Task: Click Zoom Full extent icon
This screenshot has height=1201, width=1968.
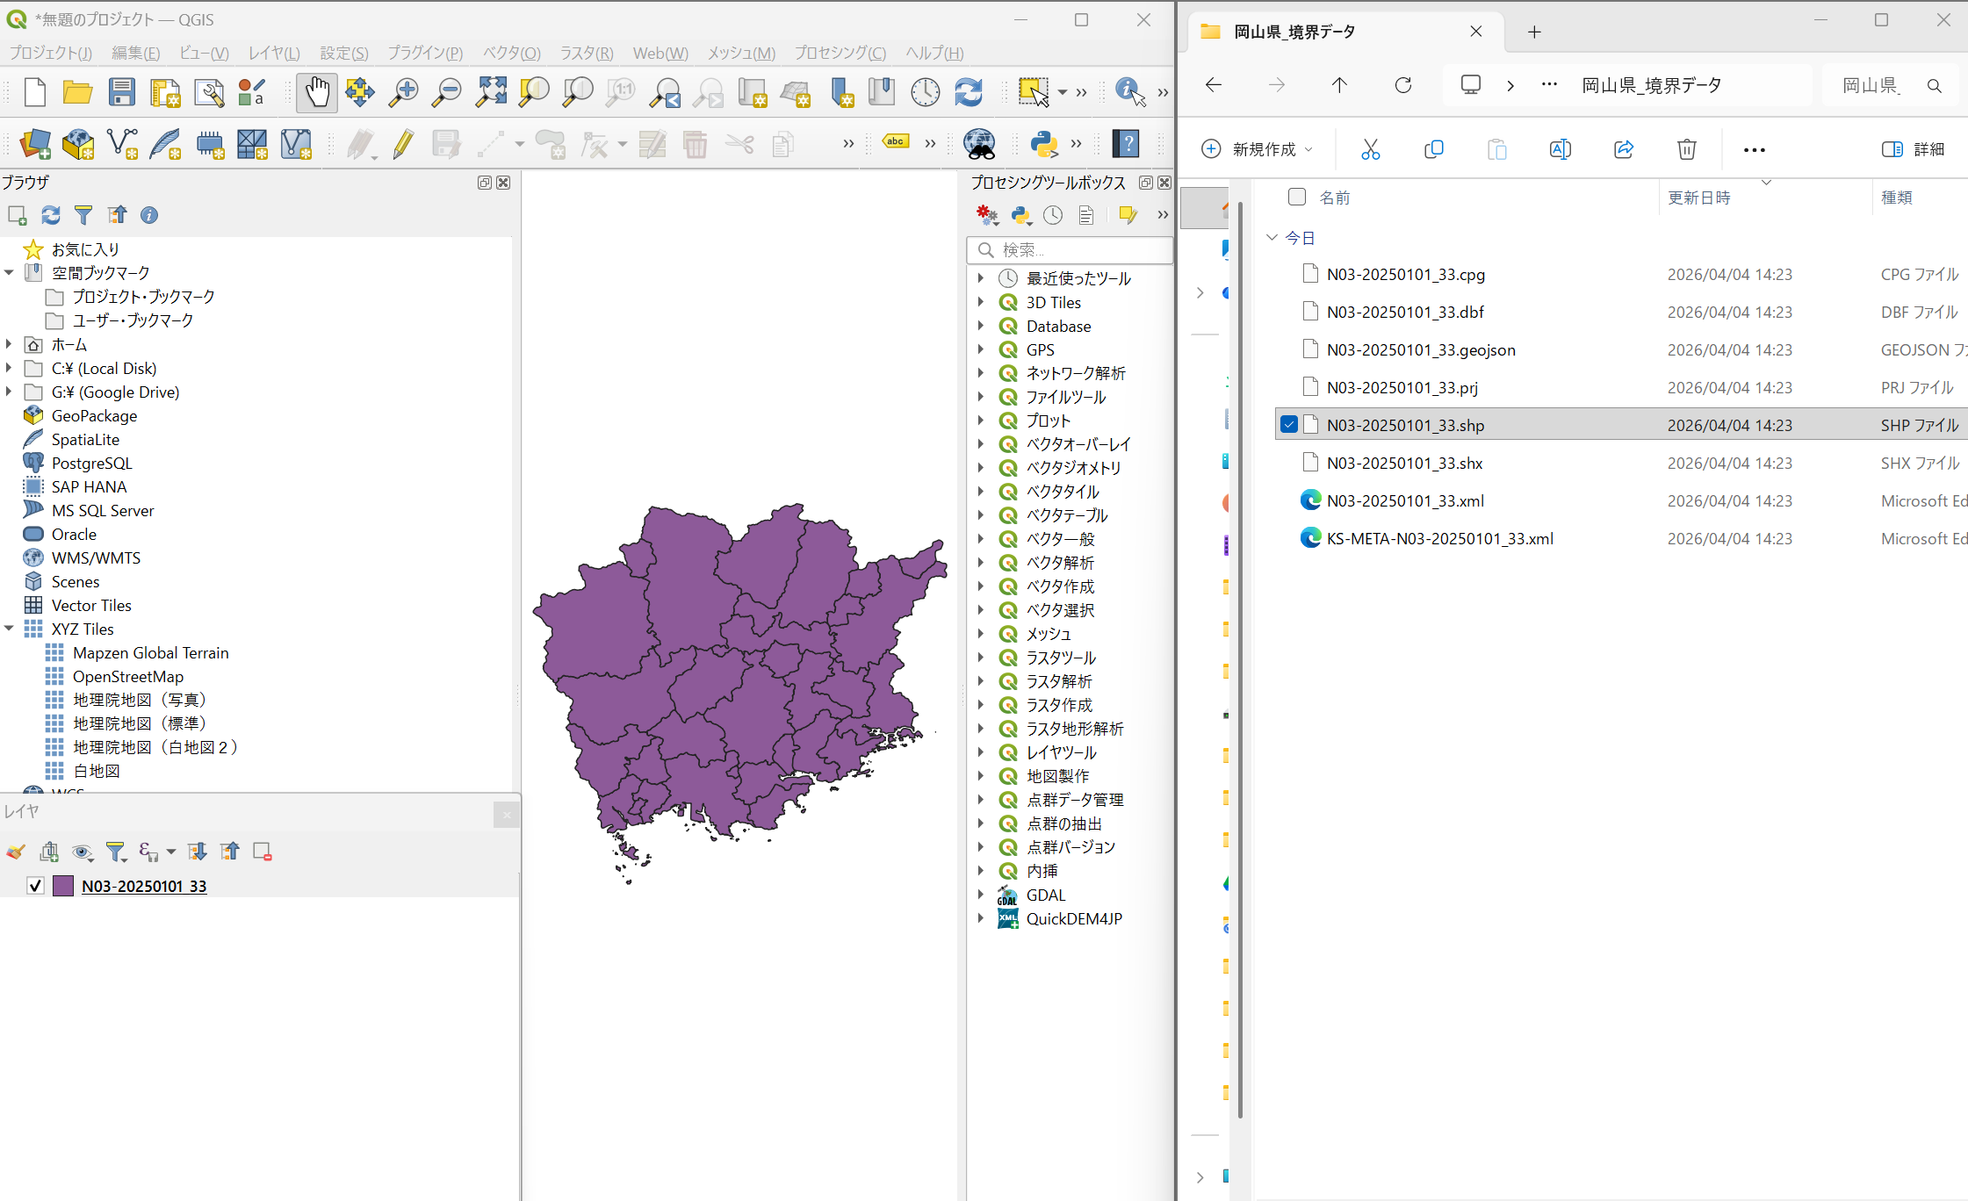Action: click(491, 92)
